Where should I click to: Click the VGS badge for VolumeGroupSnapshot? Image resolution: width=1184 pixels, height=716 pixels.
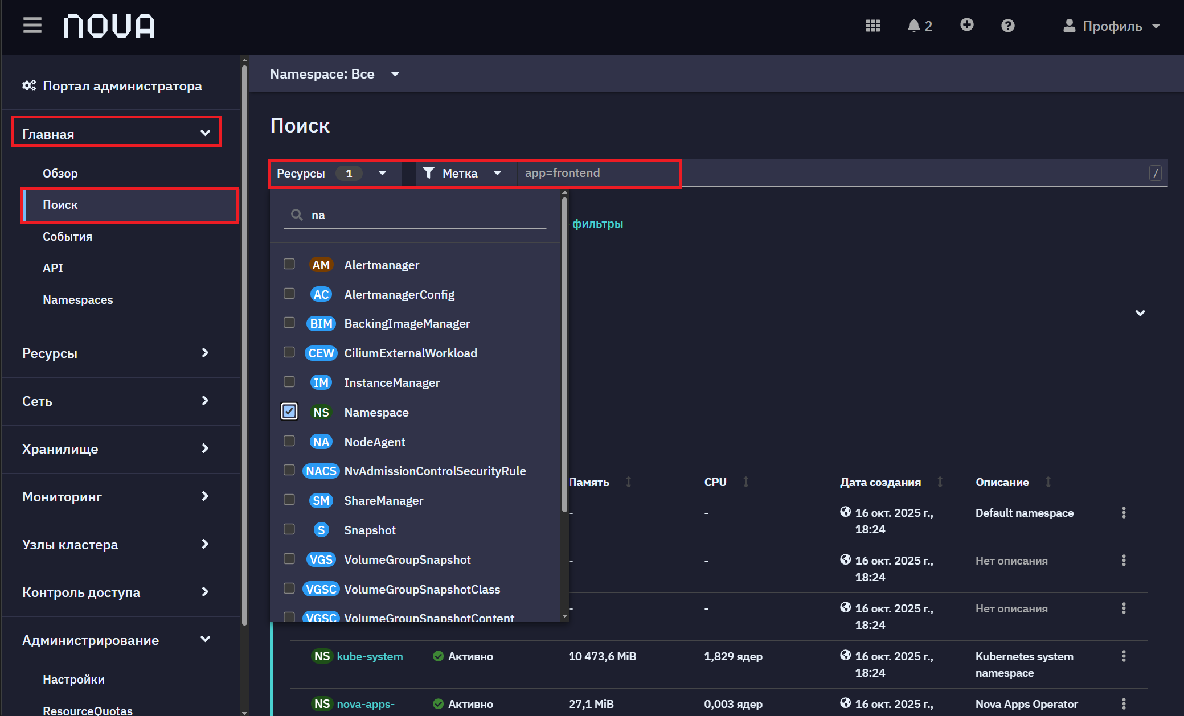[x=321, y=560]
